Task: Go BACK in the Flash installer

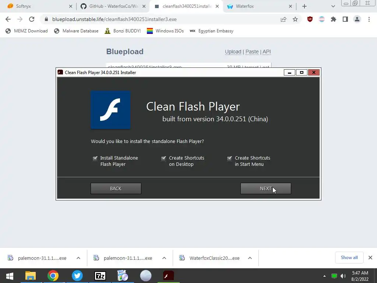Action: tap(116, 188)
